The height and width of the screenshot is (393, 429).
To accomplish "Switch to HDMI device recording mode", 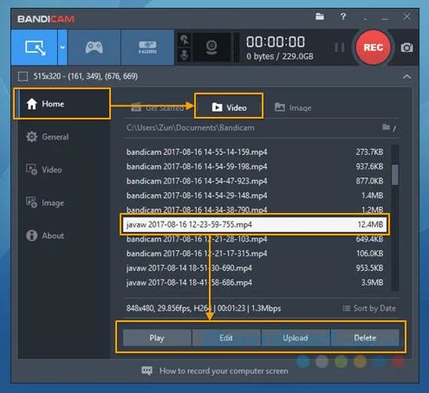I will coord(147,48).
